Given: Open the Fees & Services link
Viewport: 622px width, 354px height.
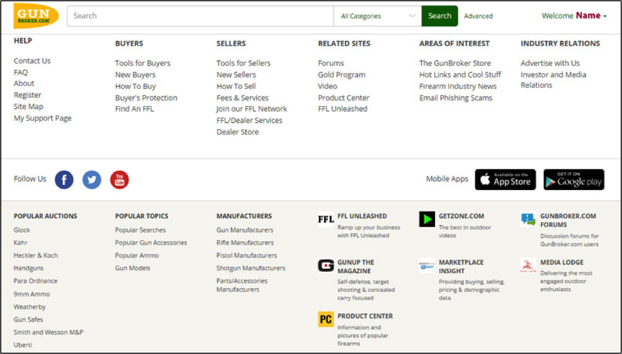Looking at the screenshot, I should [242, 98].
